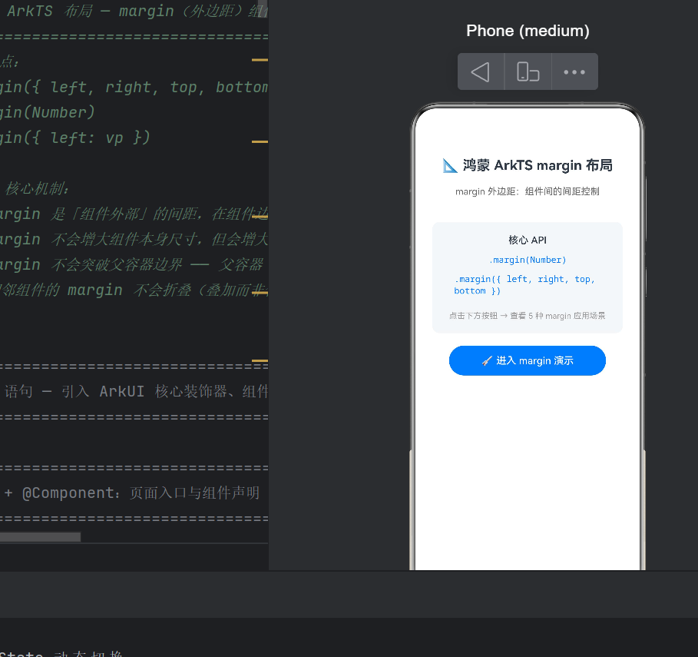698x657 pixels.
Task: Click the gin({ left: vp }) comment line
Action: 75,138
